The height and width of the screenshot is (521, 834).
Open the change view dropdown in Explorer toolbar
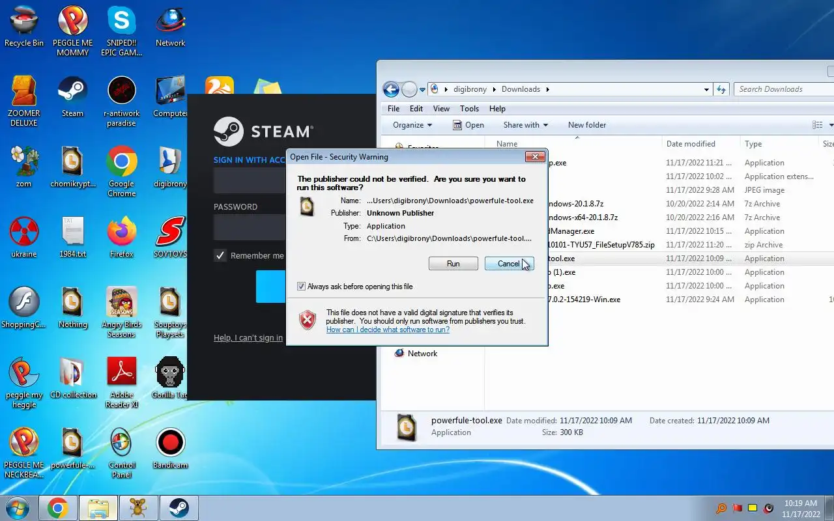tap(831, 125)
